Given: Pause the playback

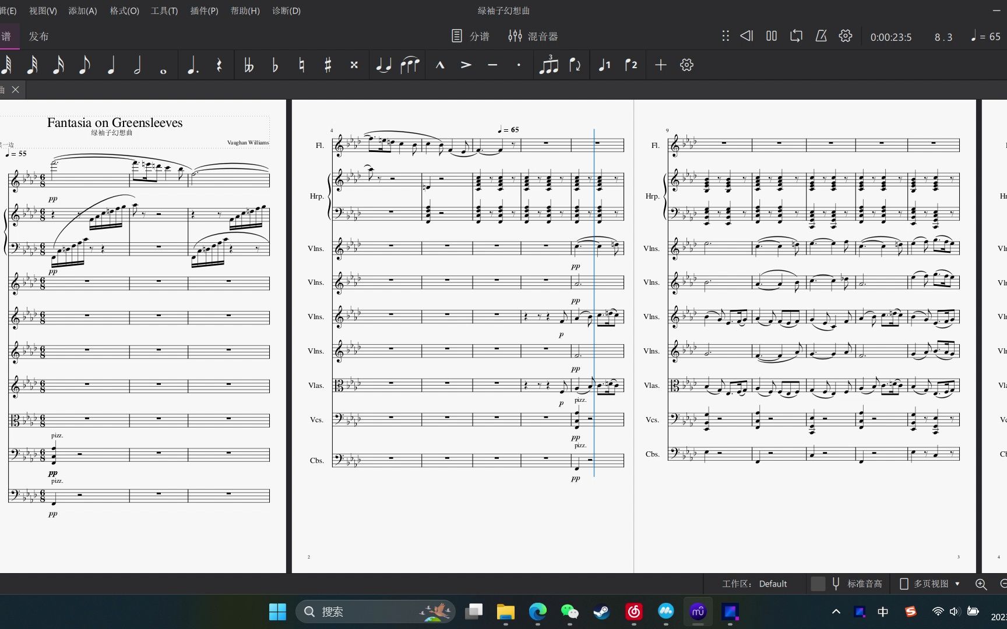Looking at the screenshot, I should pos(772,36).
